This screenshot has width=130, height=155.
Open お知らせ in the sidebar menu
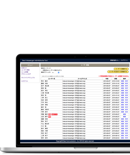(24, 68)
